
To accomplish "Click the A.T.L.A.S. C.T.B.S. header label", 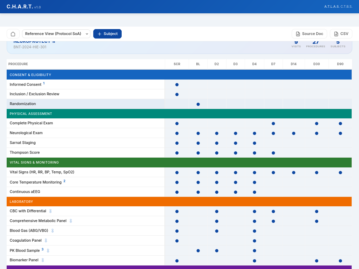I will coord(339,6).
